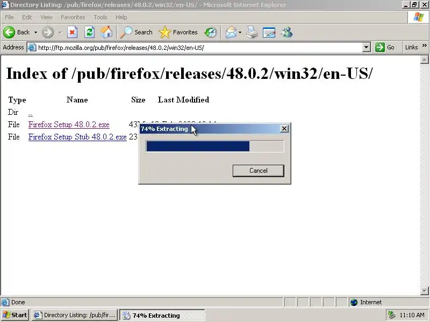The width and height of the screenshot is (430, 322).
Task: Expand the Mail dropdown arrow
Action: [240, 32]
